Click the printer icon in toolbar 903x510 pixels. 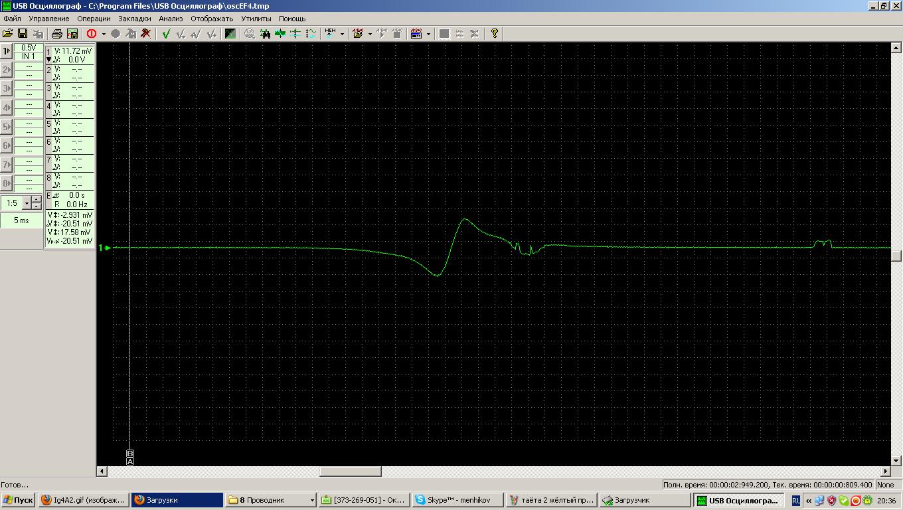pyautogui.click(x=57, y=33)
